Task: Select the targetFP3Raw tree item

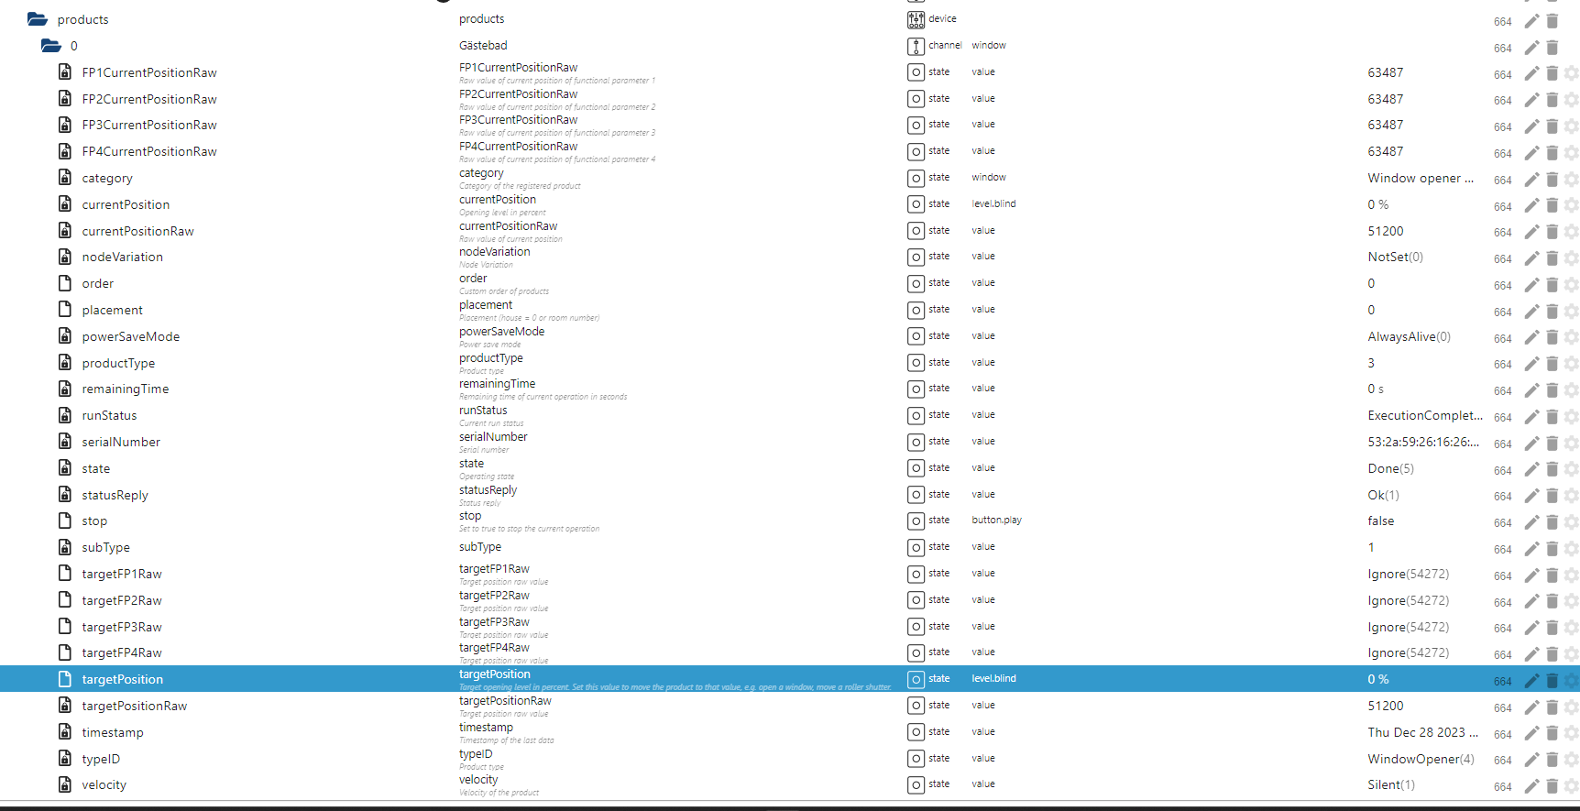Action: point(122,627)
